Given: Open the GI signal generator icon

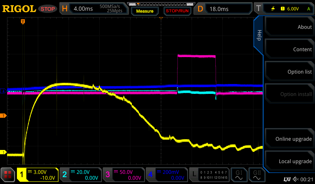Looking at the screenshot, I should click(x=239, y=175).
